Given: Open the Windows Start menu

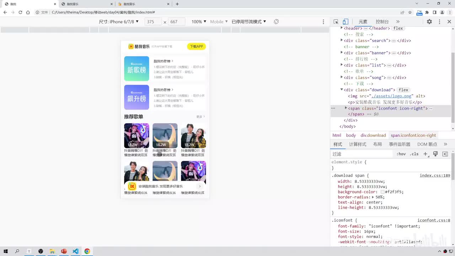Looking at the screenshot, I should coord(6,251).
